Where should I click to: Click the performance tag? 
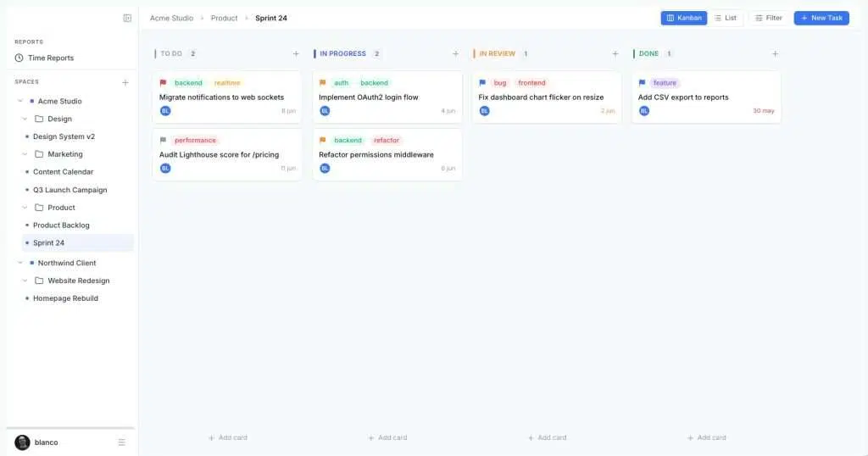pyautogui.click(x=195, y=141)
